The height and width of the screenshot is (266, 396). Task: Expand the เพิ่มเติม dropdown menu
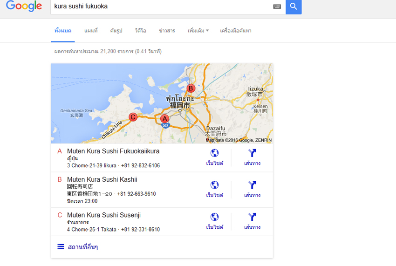(x=198, y=31)
